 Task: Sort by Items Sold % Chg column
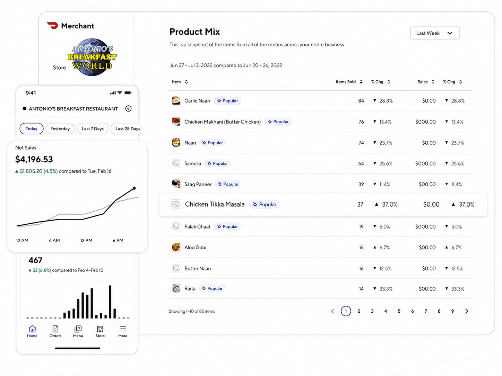381,82
